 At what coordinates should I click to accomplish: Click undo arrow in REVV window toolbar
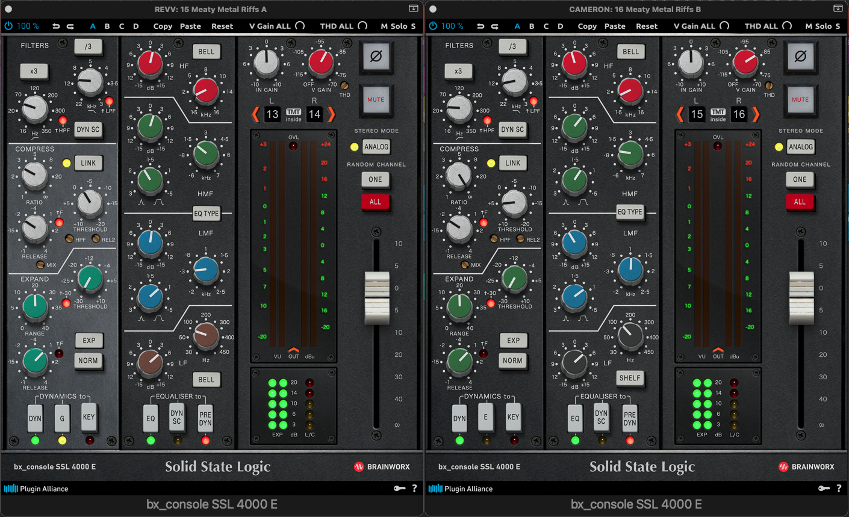pos(56,26)
